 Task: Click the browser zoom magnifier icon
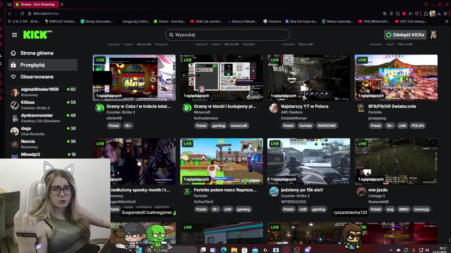coord(385,14)
